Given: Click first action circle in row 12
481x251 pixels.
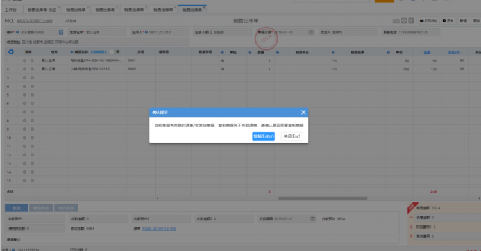Looking at the screenshot, I should pyautogui.click(x=24, y=155).
